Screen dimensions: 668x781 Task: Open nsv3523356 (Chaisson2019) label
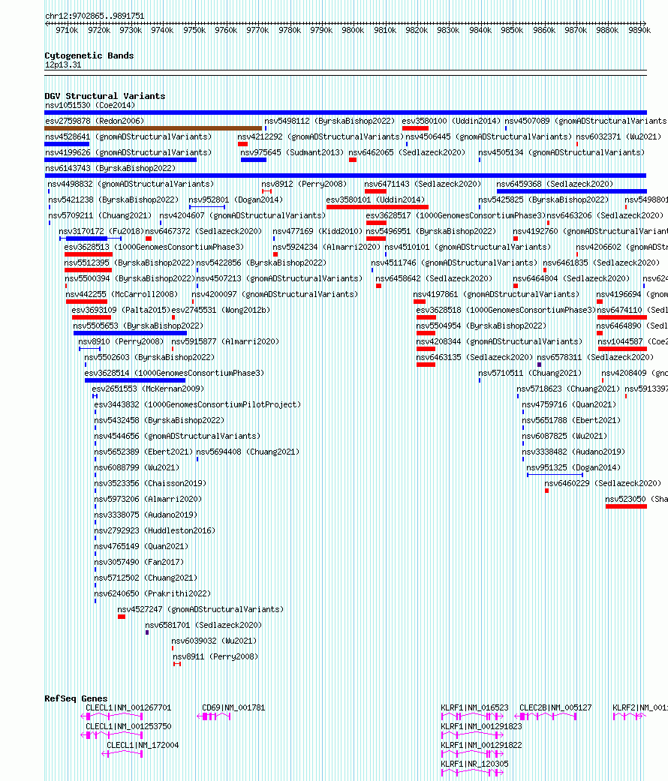pos(150,484)
